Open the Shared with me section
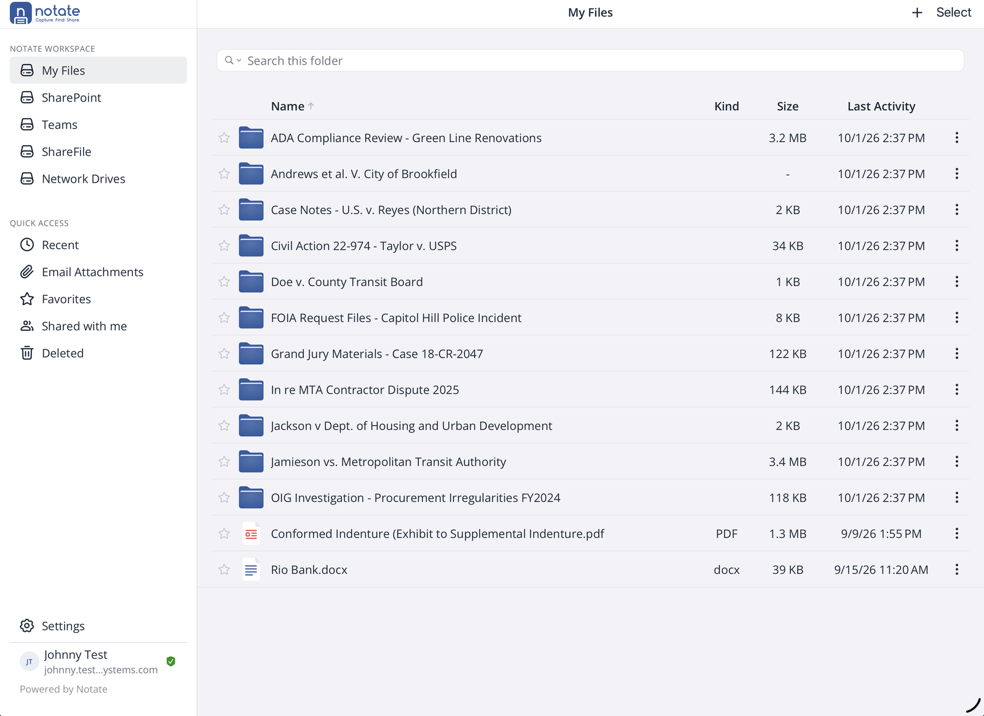Screen dimensions: 984x716 [x=98, y=326]
